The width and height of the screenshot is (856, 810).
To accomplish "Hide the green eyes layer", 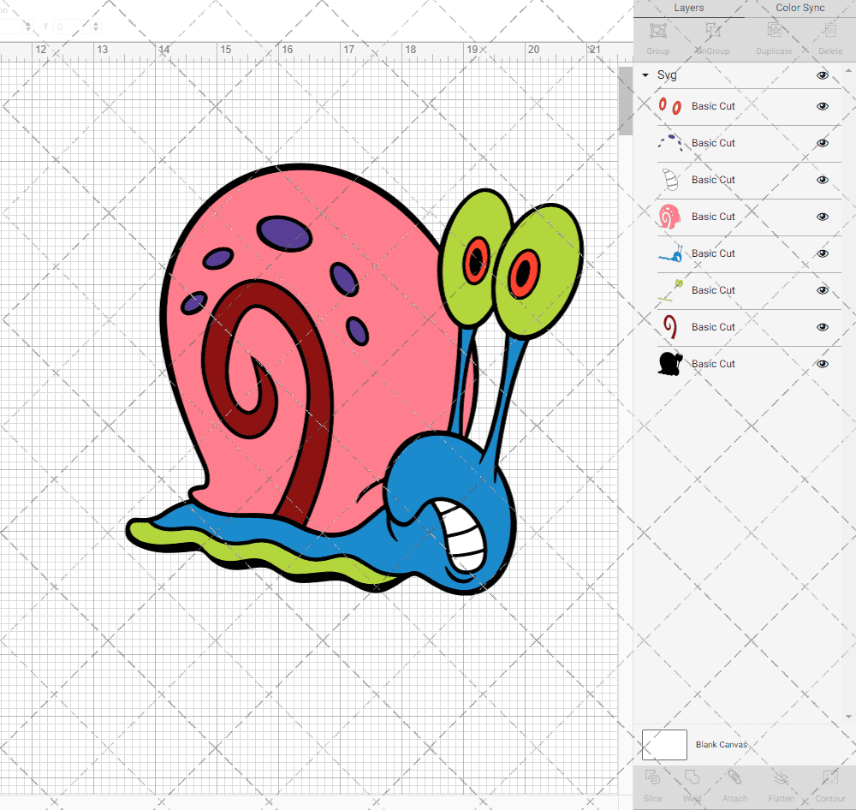I will (822, 290).
